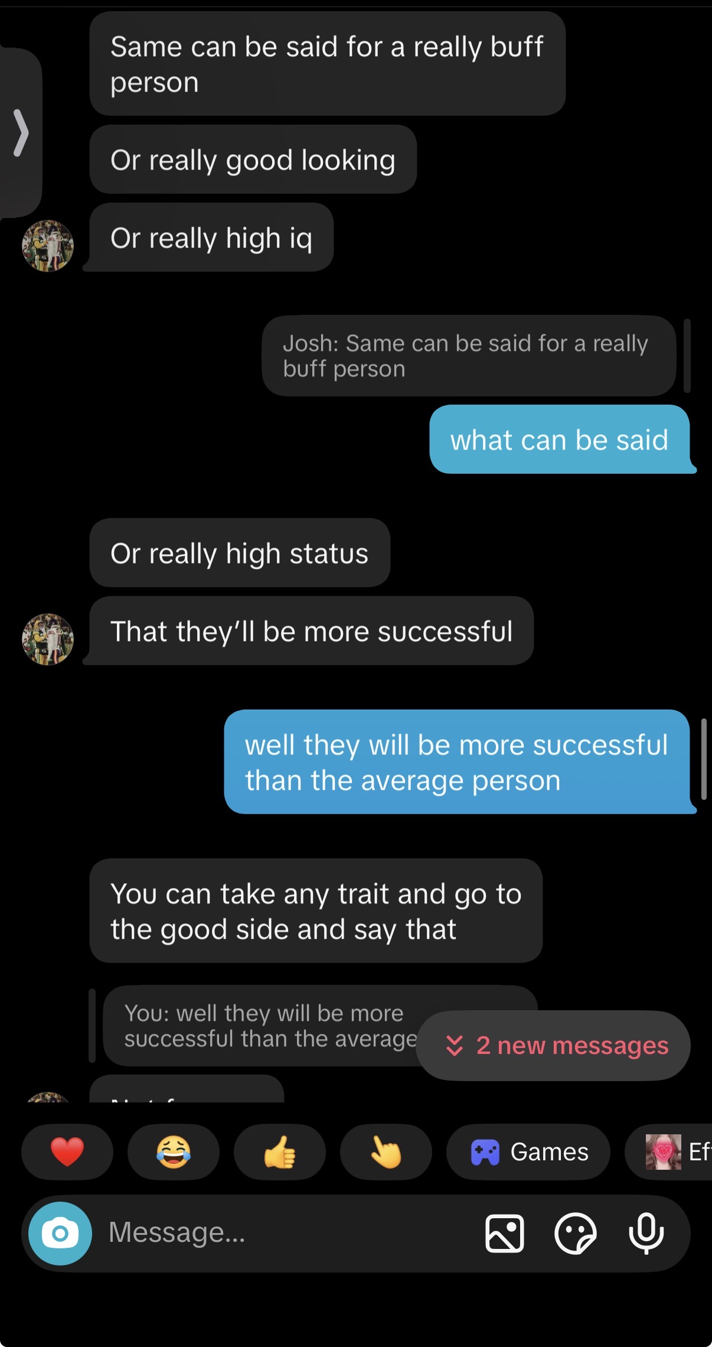Tap the Message text input field
712x1347 pixels.
pos(289,1233)
